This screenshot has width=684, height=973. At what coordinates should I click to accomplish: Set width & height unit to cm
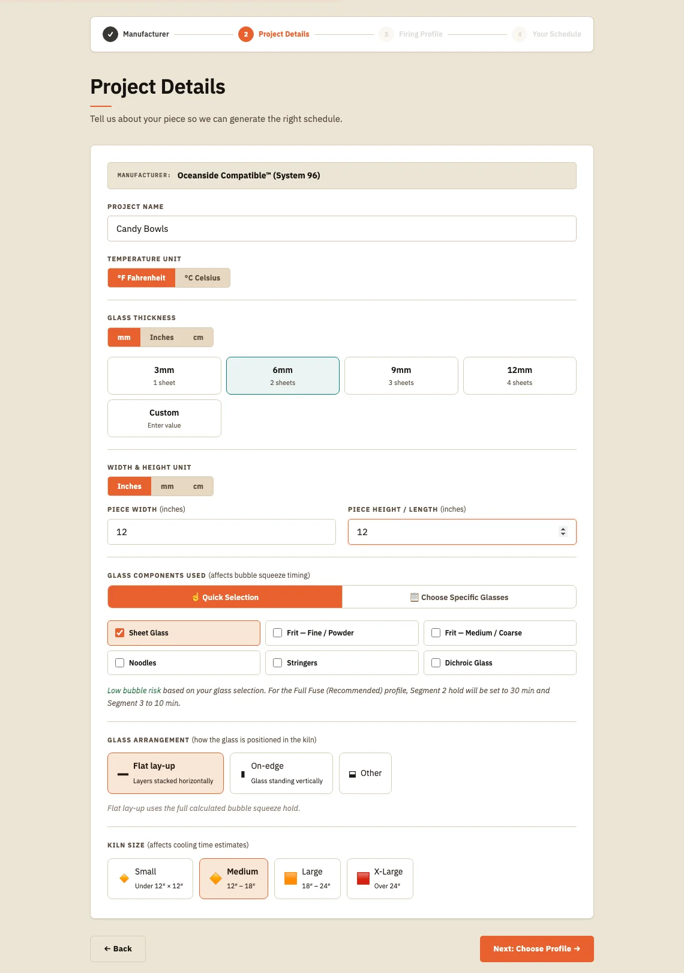(198, 486)
